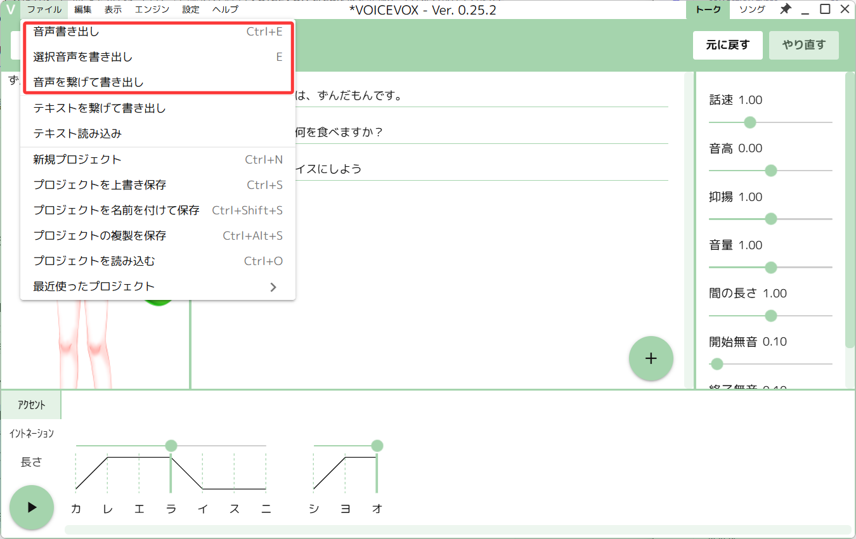The width and height of the screenshot is (856, 539).
Task: Select the イントネーション tab
Action: click(x=31, y=434)
